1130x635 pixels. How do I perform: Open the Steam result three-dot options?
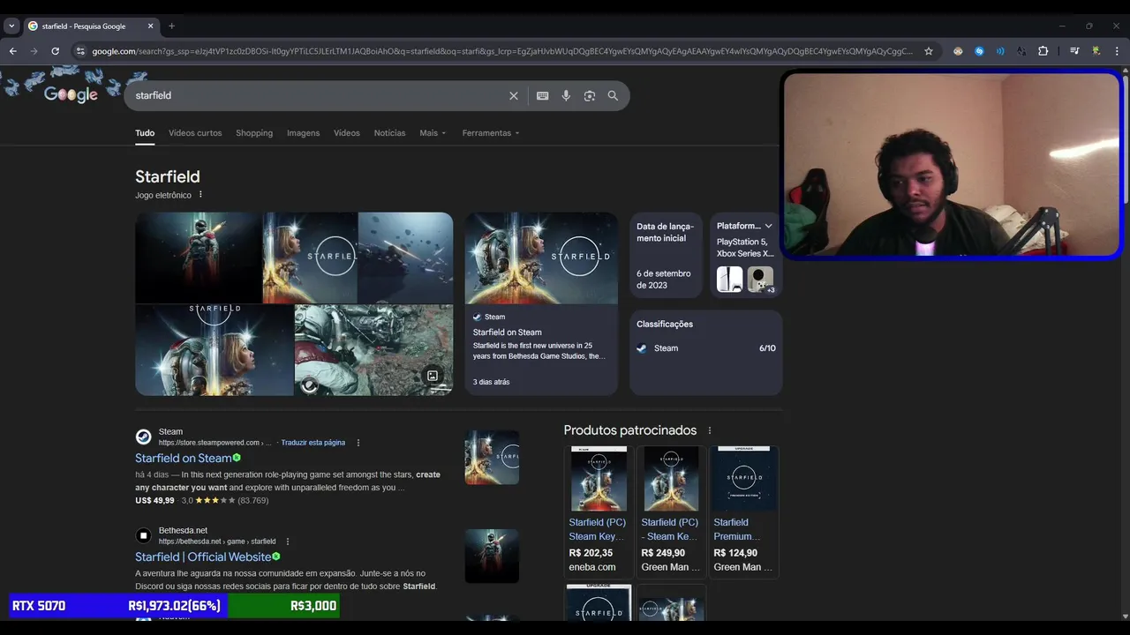click(x=358, y=443)
